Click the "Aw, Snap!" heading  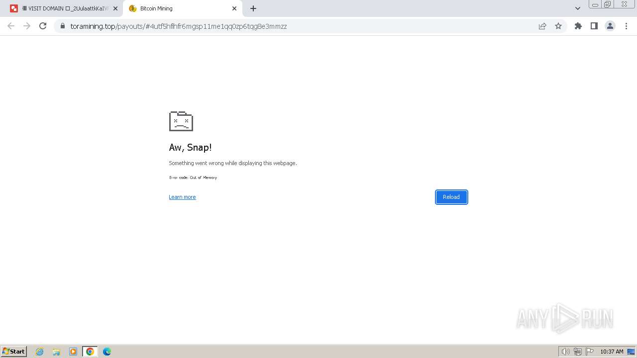[191, 147]
